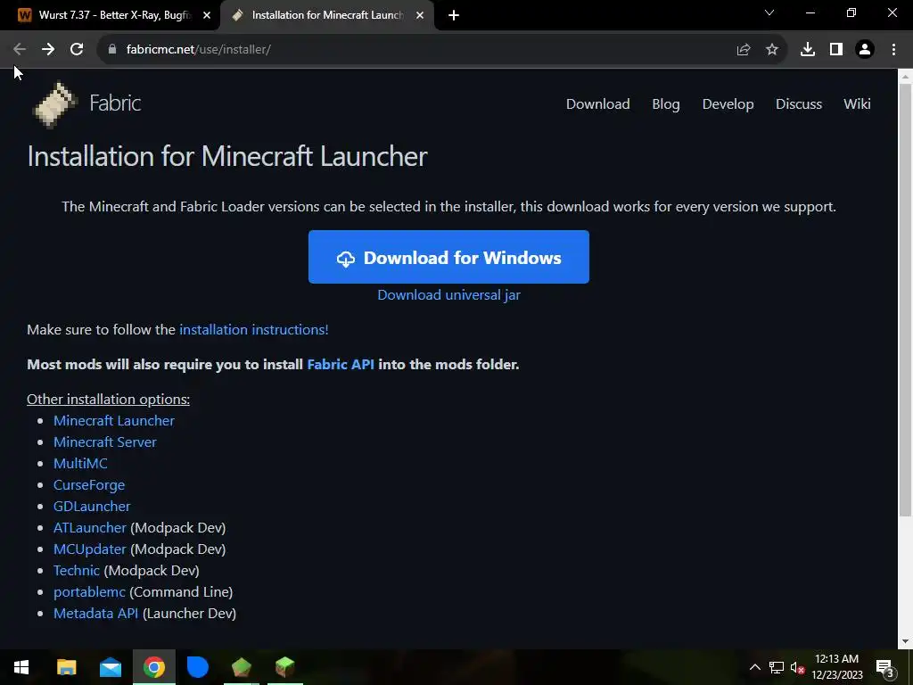
Task: Click scrollbar up arrow
Action: tap(905, 76)
